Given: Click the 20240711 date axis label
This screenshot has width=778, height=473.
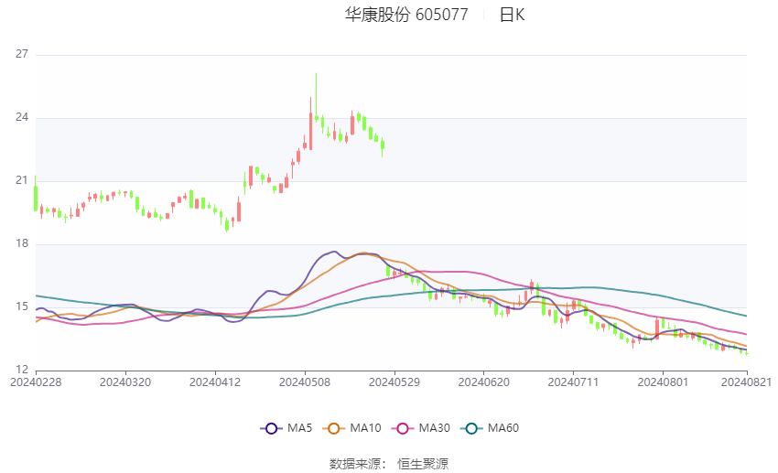Looking at the screenshot, I should [573, 382].
